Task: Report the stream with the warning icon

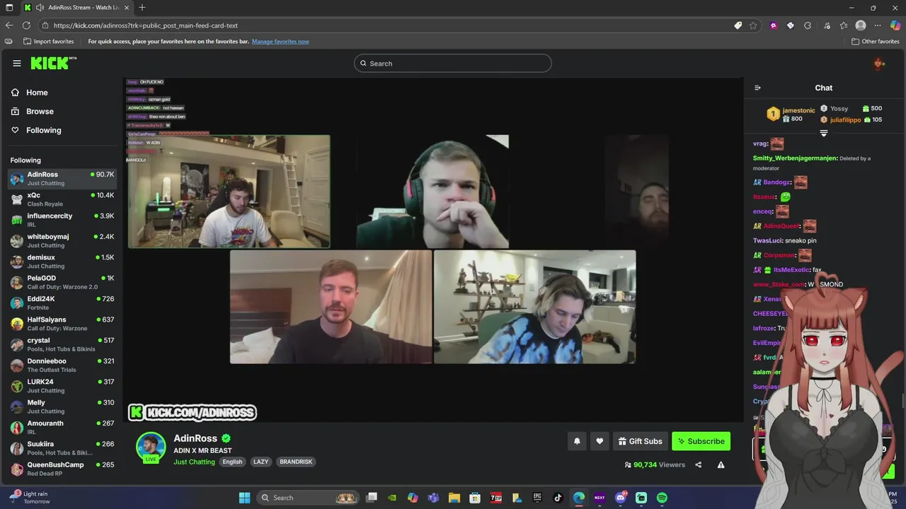Action: tap(721, 464)
